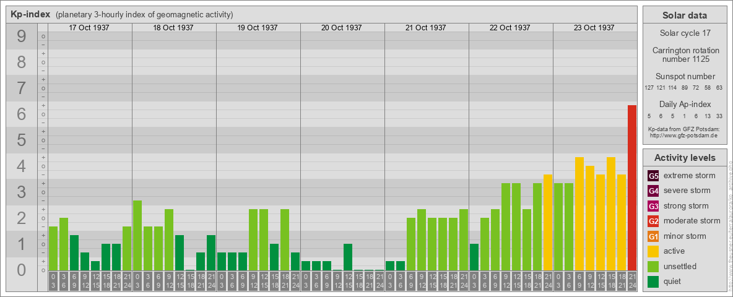Click sunspot value 63

[x=720, y=88]
